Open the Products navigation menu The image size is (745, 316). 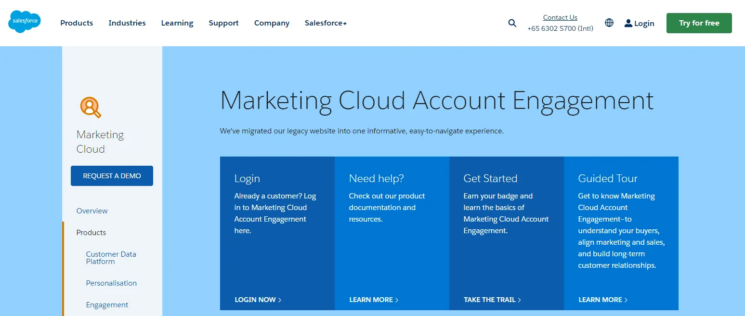[x=77, y=23]
